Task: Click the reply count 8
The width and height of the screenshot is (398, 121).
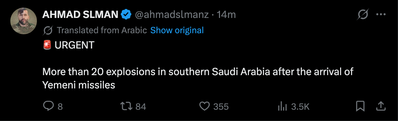Action: point(60,107)
